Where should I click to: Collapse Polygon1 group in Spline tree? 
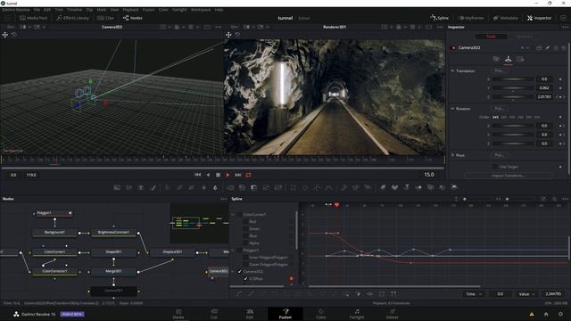click(x=233, y=250)
